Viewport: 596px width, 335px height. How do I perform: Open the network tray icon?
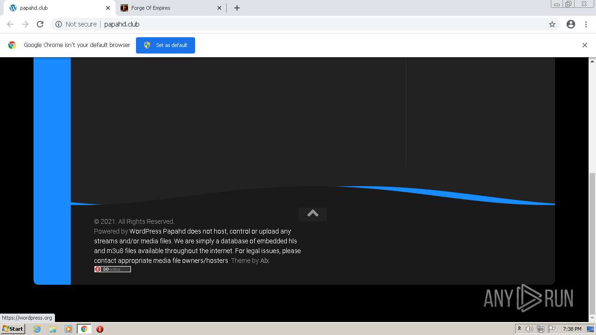coord(541,329)
